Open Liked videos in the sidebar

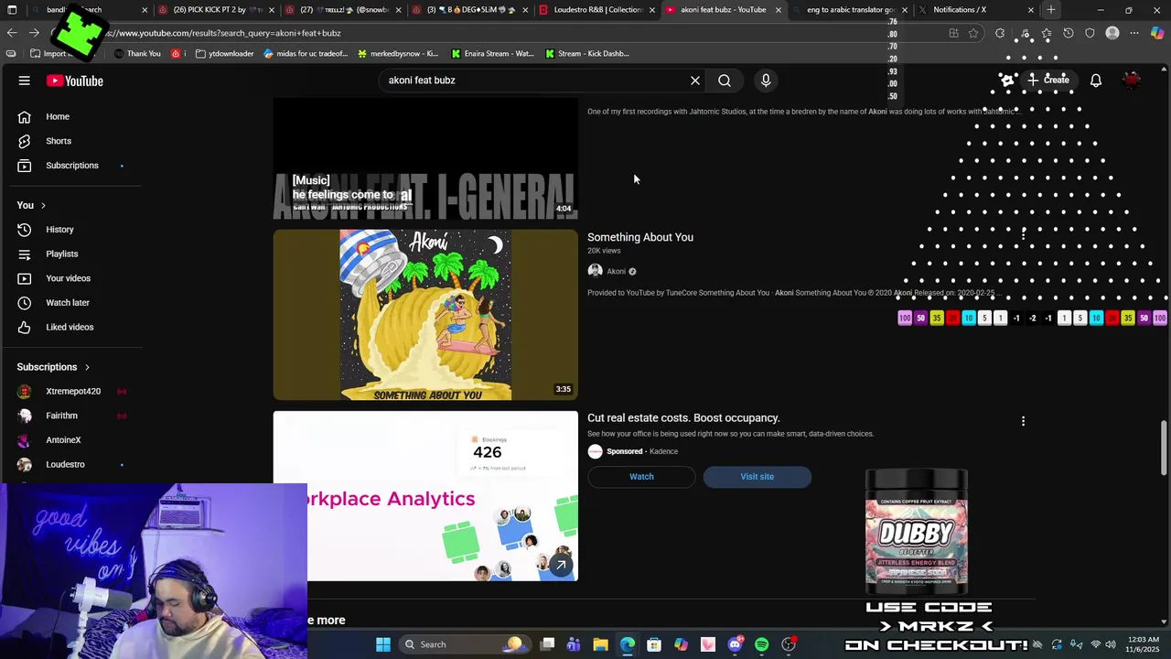point(70,327)
